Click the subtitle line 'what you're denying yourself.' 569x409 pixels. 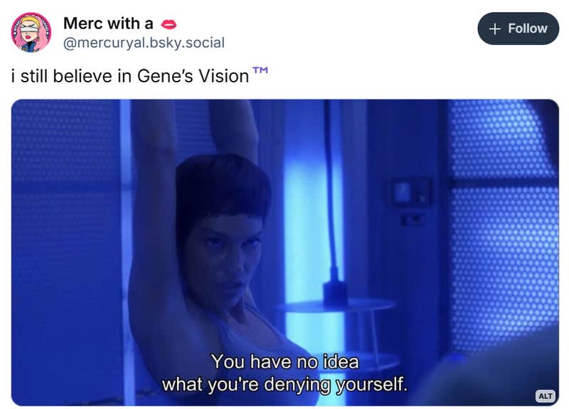point(284,384)
